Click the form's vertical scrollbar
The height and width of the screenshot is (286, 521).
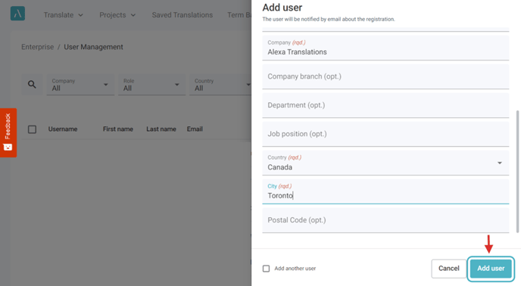pyautogui.click(x=517, y=172)
